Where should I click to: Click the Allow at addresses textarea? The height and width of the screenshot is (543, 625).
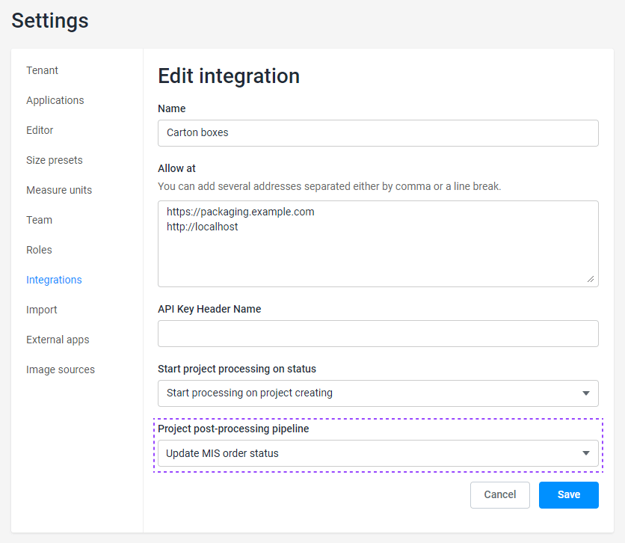click(x=378, y=244)
